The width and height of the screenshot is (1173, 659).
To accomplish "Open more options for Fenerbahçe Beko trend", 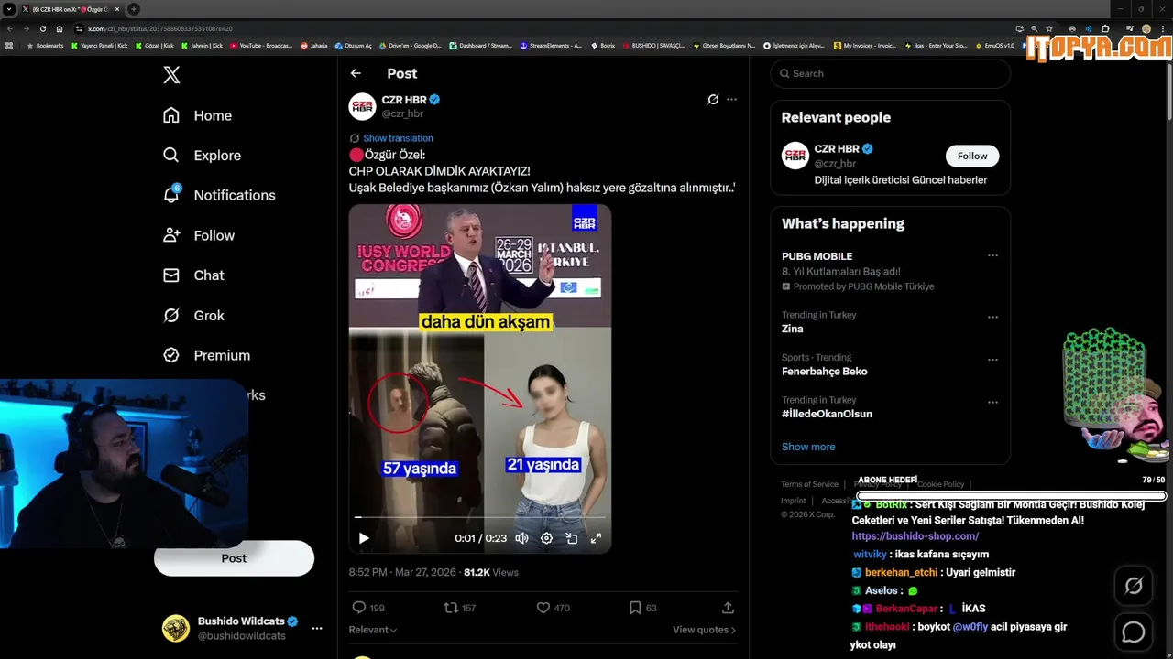I will 992,360.
